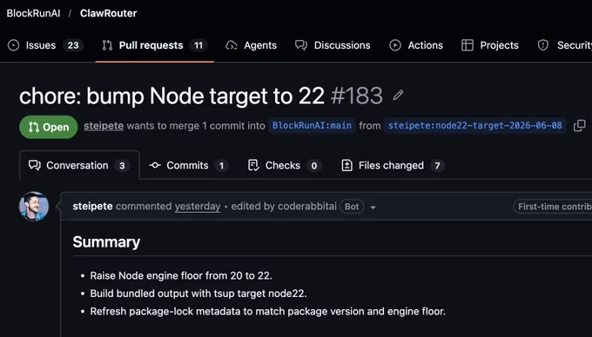
Task: Click the Projects table icon
Action: pos(468,45)
